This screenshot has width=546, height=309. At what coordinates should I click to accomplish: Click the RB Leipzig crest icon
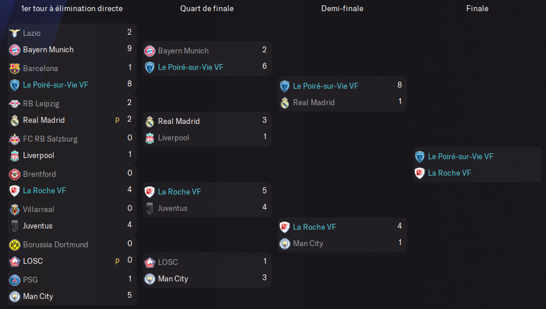point(15,104)
